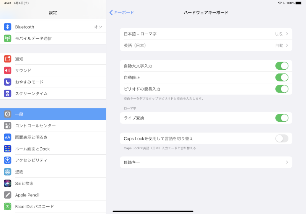Enable Caps Lock language switching toggle
The height and width of the screenshot is (214, 306).
[x=282, y=139]
